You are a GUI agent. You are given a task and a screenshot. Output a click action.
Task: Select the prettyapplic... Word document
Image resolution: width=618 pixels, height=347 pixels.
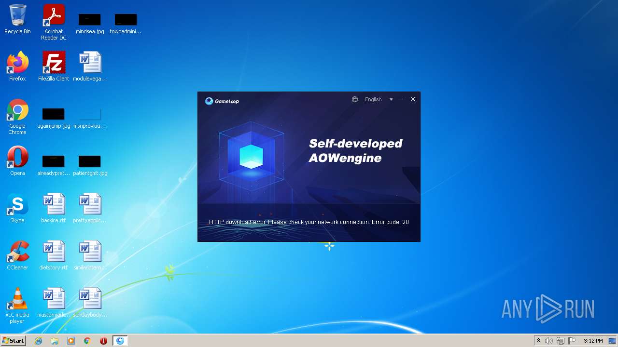(90, 208)
